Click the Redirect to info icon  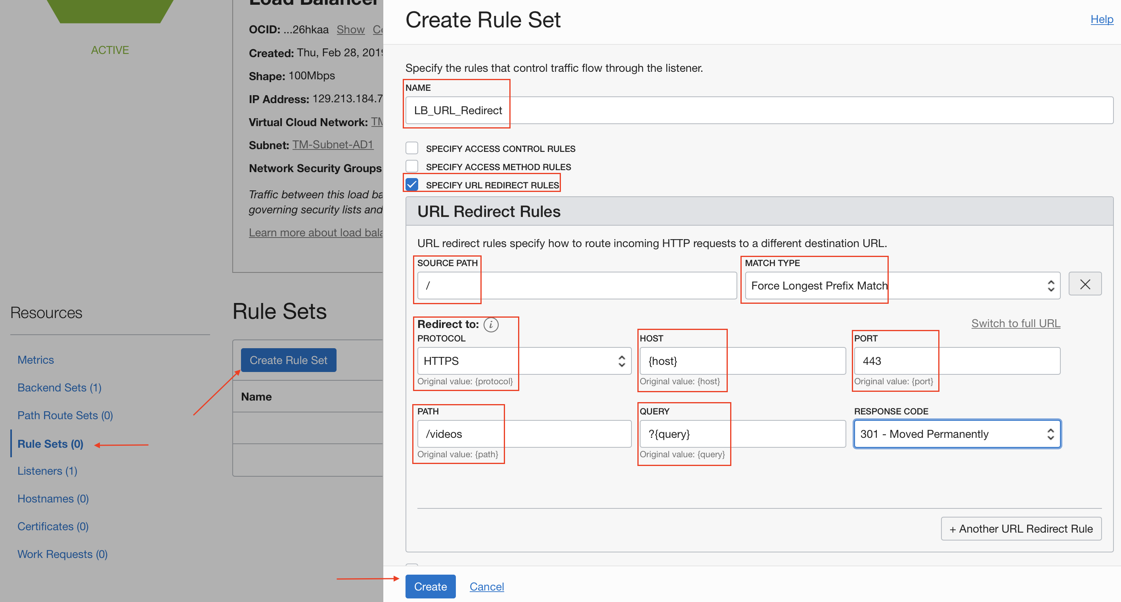click(491, 324)
